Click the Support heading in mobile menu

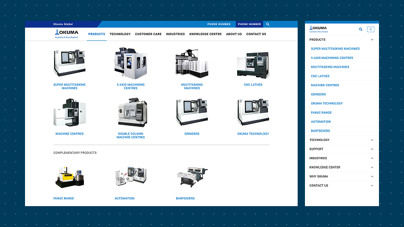pyautogui.click(x=316, y=149)
